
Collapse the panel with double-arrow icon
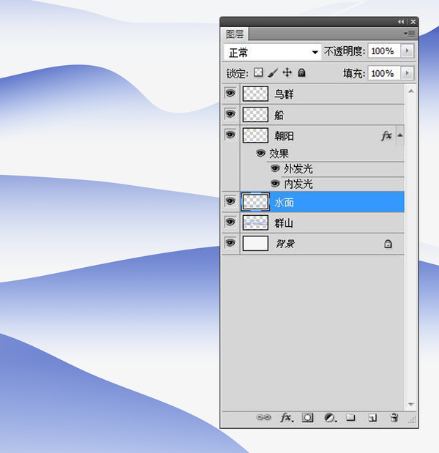point(401,22)
